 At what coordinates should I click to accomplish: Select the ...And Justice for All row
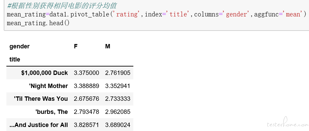(70, 125)
